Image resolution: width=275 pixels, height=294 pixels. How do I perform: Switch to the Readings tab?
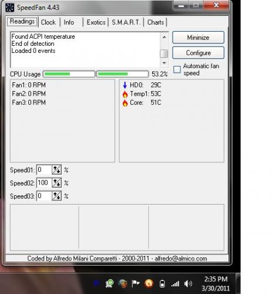click(x=22, y=22)
